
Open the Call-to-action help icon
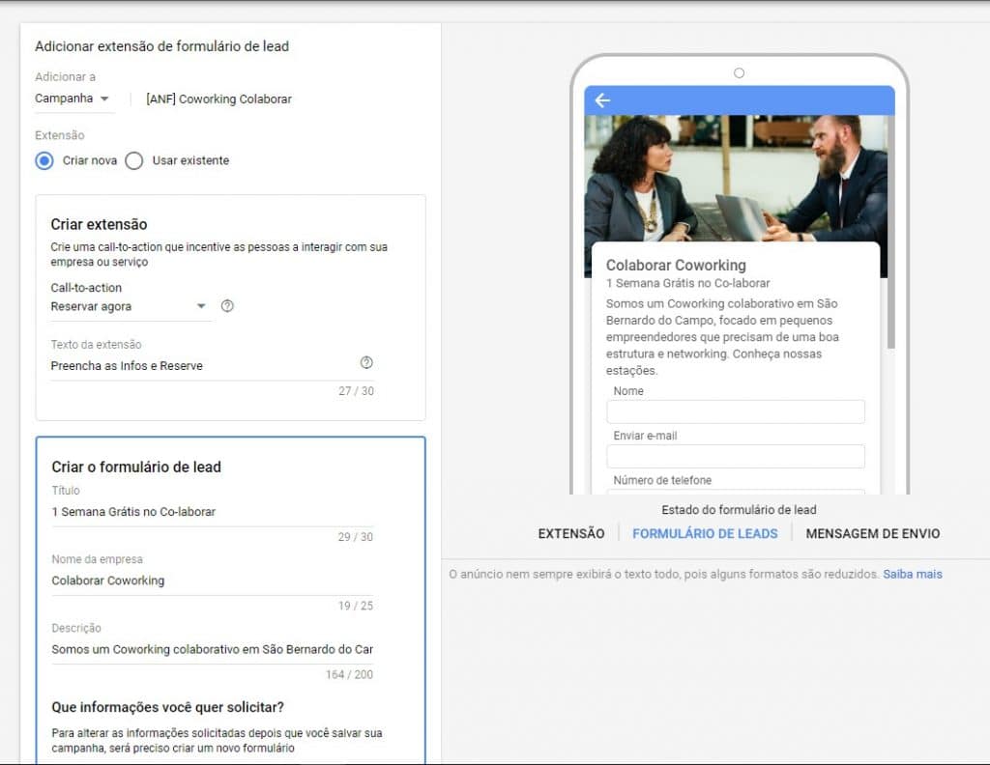tap(226, 305)
